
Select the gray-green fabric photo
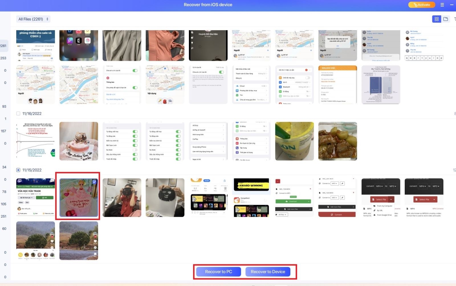[122, 45]
